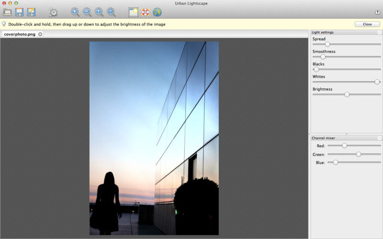Click the Whites label text
Screen dimensions: 383x239
[x=319, y=76]
